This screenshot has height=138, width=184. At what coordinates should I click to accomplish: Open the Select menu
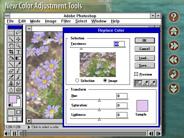tap(81, 21)
